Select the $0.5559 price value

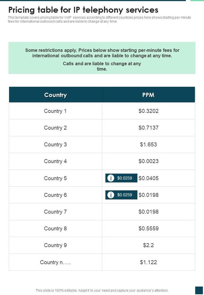tap(148, 229)
